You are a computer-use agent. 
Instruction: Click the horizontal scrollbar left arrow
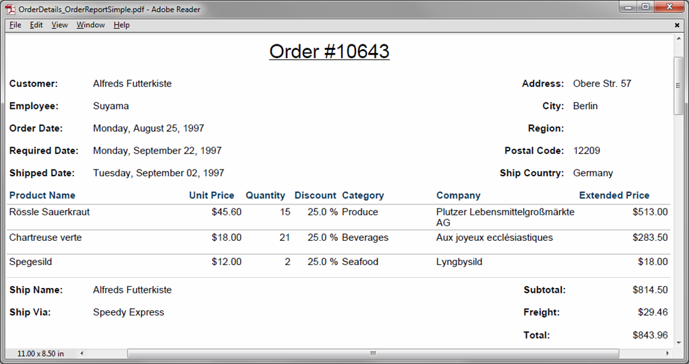pos(81,353)
